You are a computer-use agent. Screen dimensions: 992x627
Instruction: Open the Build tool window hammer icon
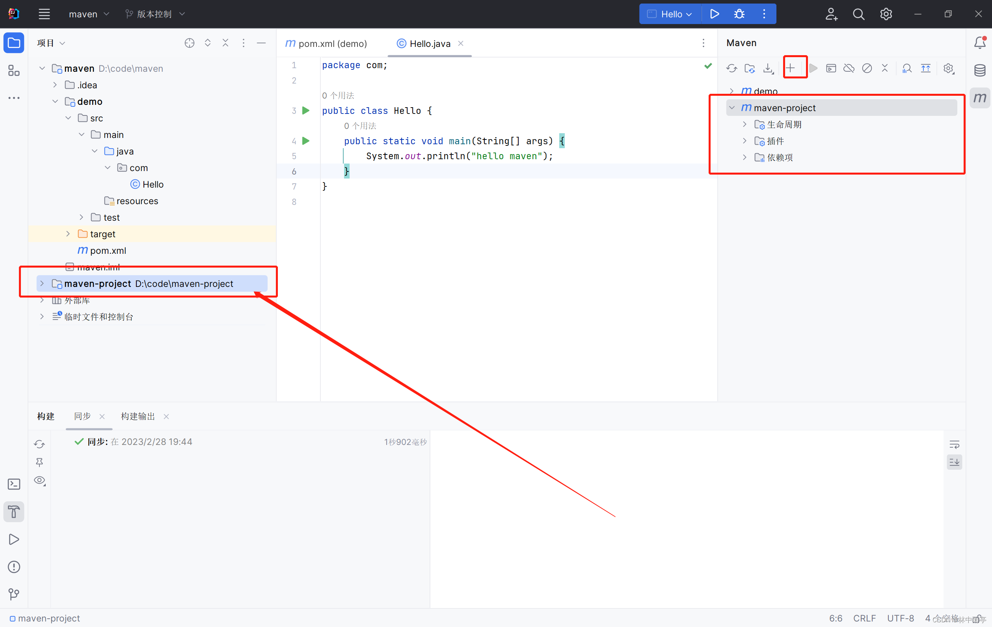tap(14, 512)
